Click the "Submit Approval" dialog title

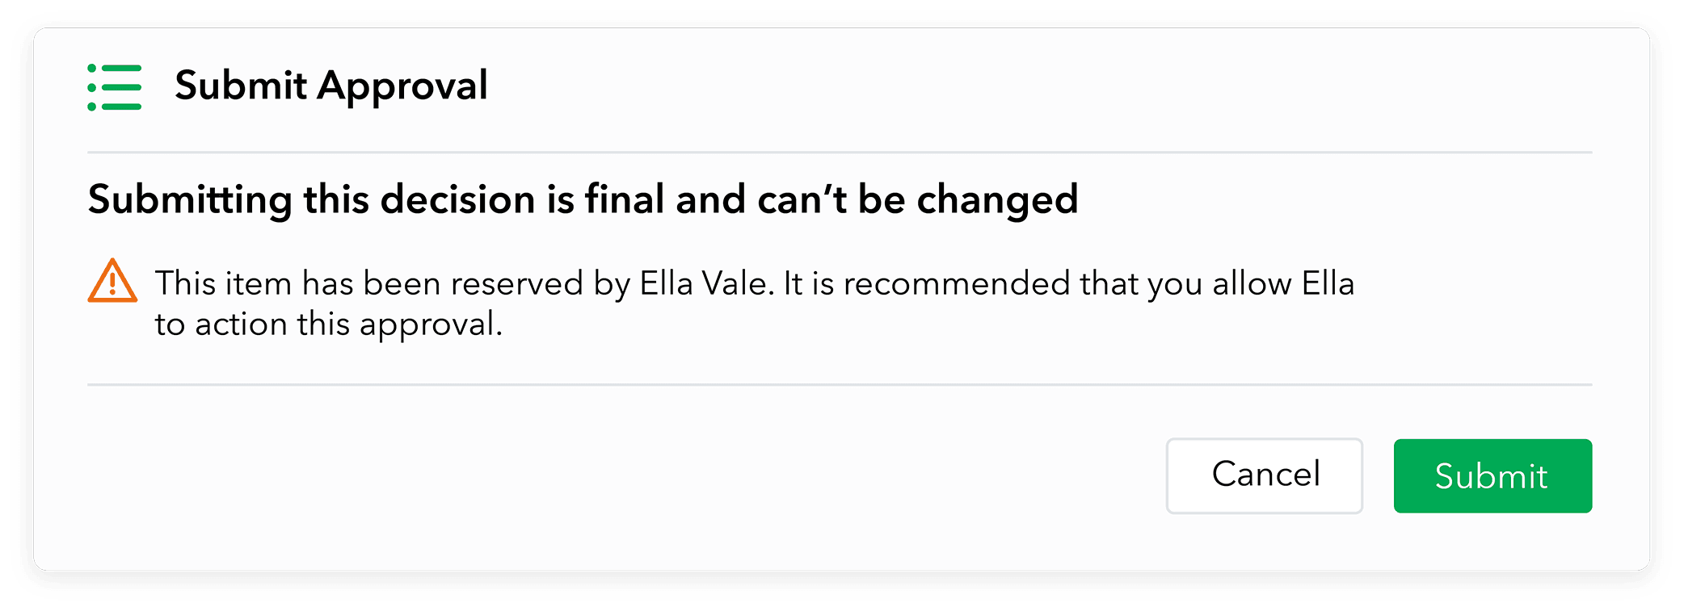330,86
